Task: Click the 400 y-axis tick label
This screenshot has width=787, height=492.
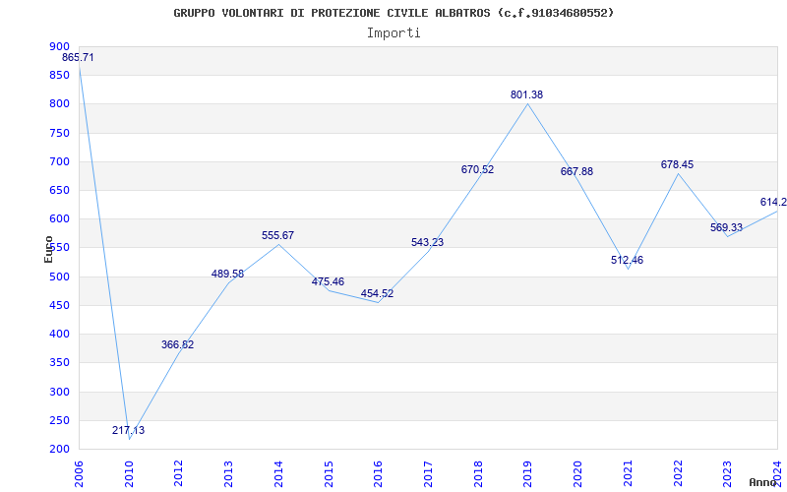Action: tap(59, 334)
